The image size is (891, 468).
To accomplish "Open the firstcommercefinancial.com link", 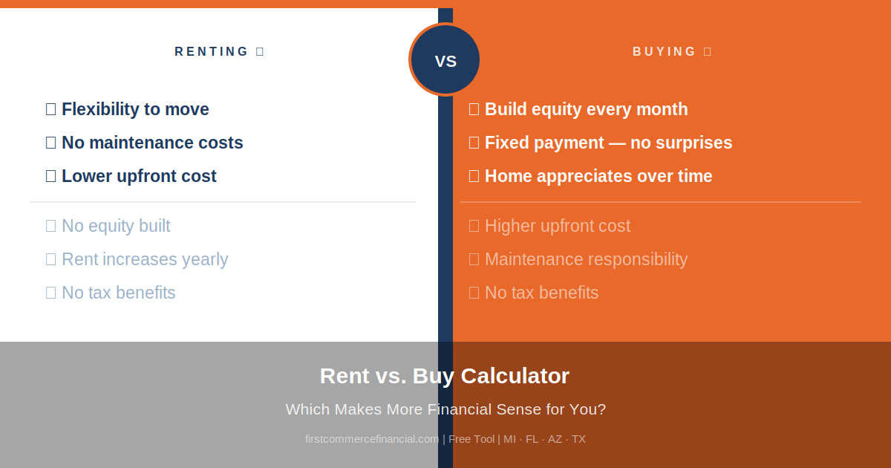I will [372, 439].
